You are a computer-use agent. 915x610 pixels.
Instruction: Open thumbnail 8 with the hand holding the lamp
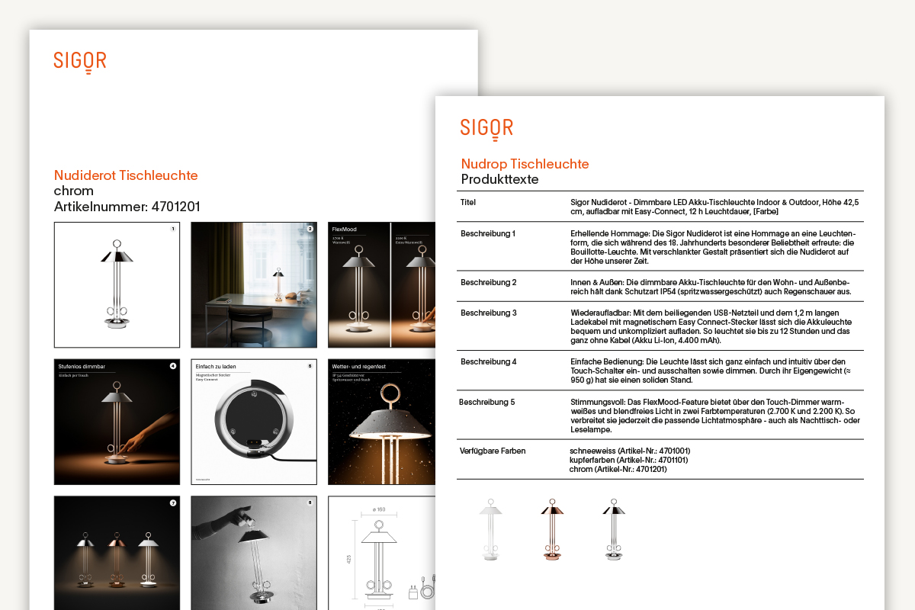click(254, 553)
